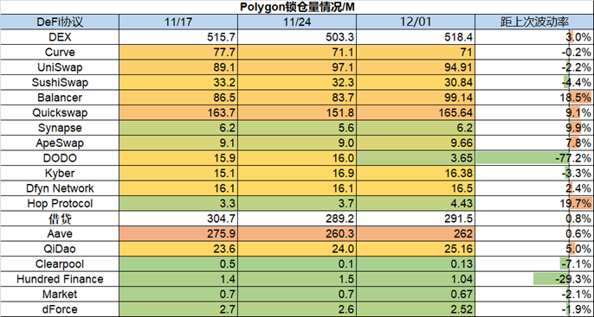Select lending total value 304.7
This screenshot has height=317, width=594.
click(178, 219)
